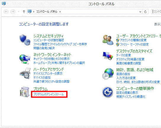Image resolution: width=161 pixels, height=128 pixels.
Task: Open デスクトップのカスタマイズ category
Action: tap(134, 51)
